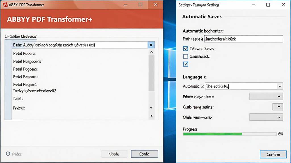Maximize the Settings window
The image size is (291, 163).
point(268,5)
